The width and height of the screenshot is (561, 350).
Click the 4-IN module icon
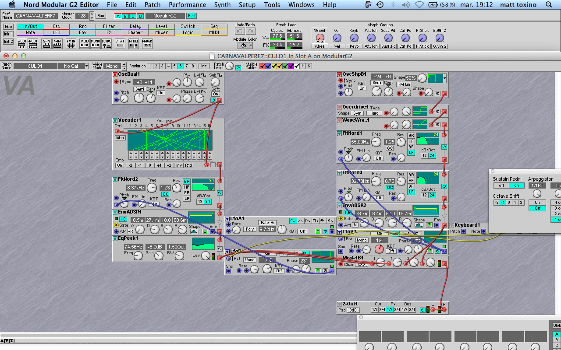[x=58, y=43]
